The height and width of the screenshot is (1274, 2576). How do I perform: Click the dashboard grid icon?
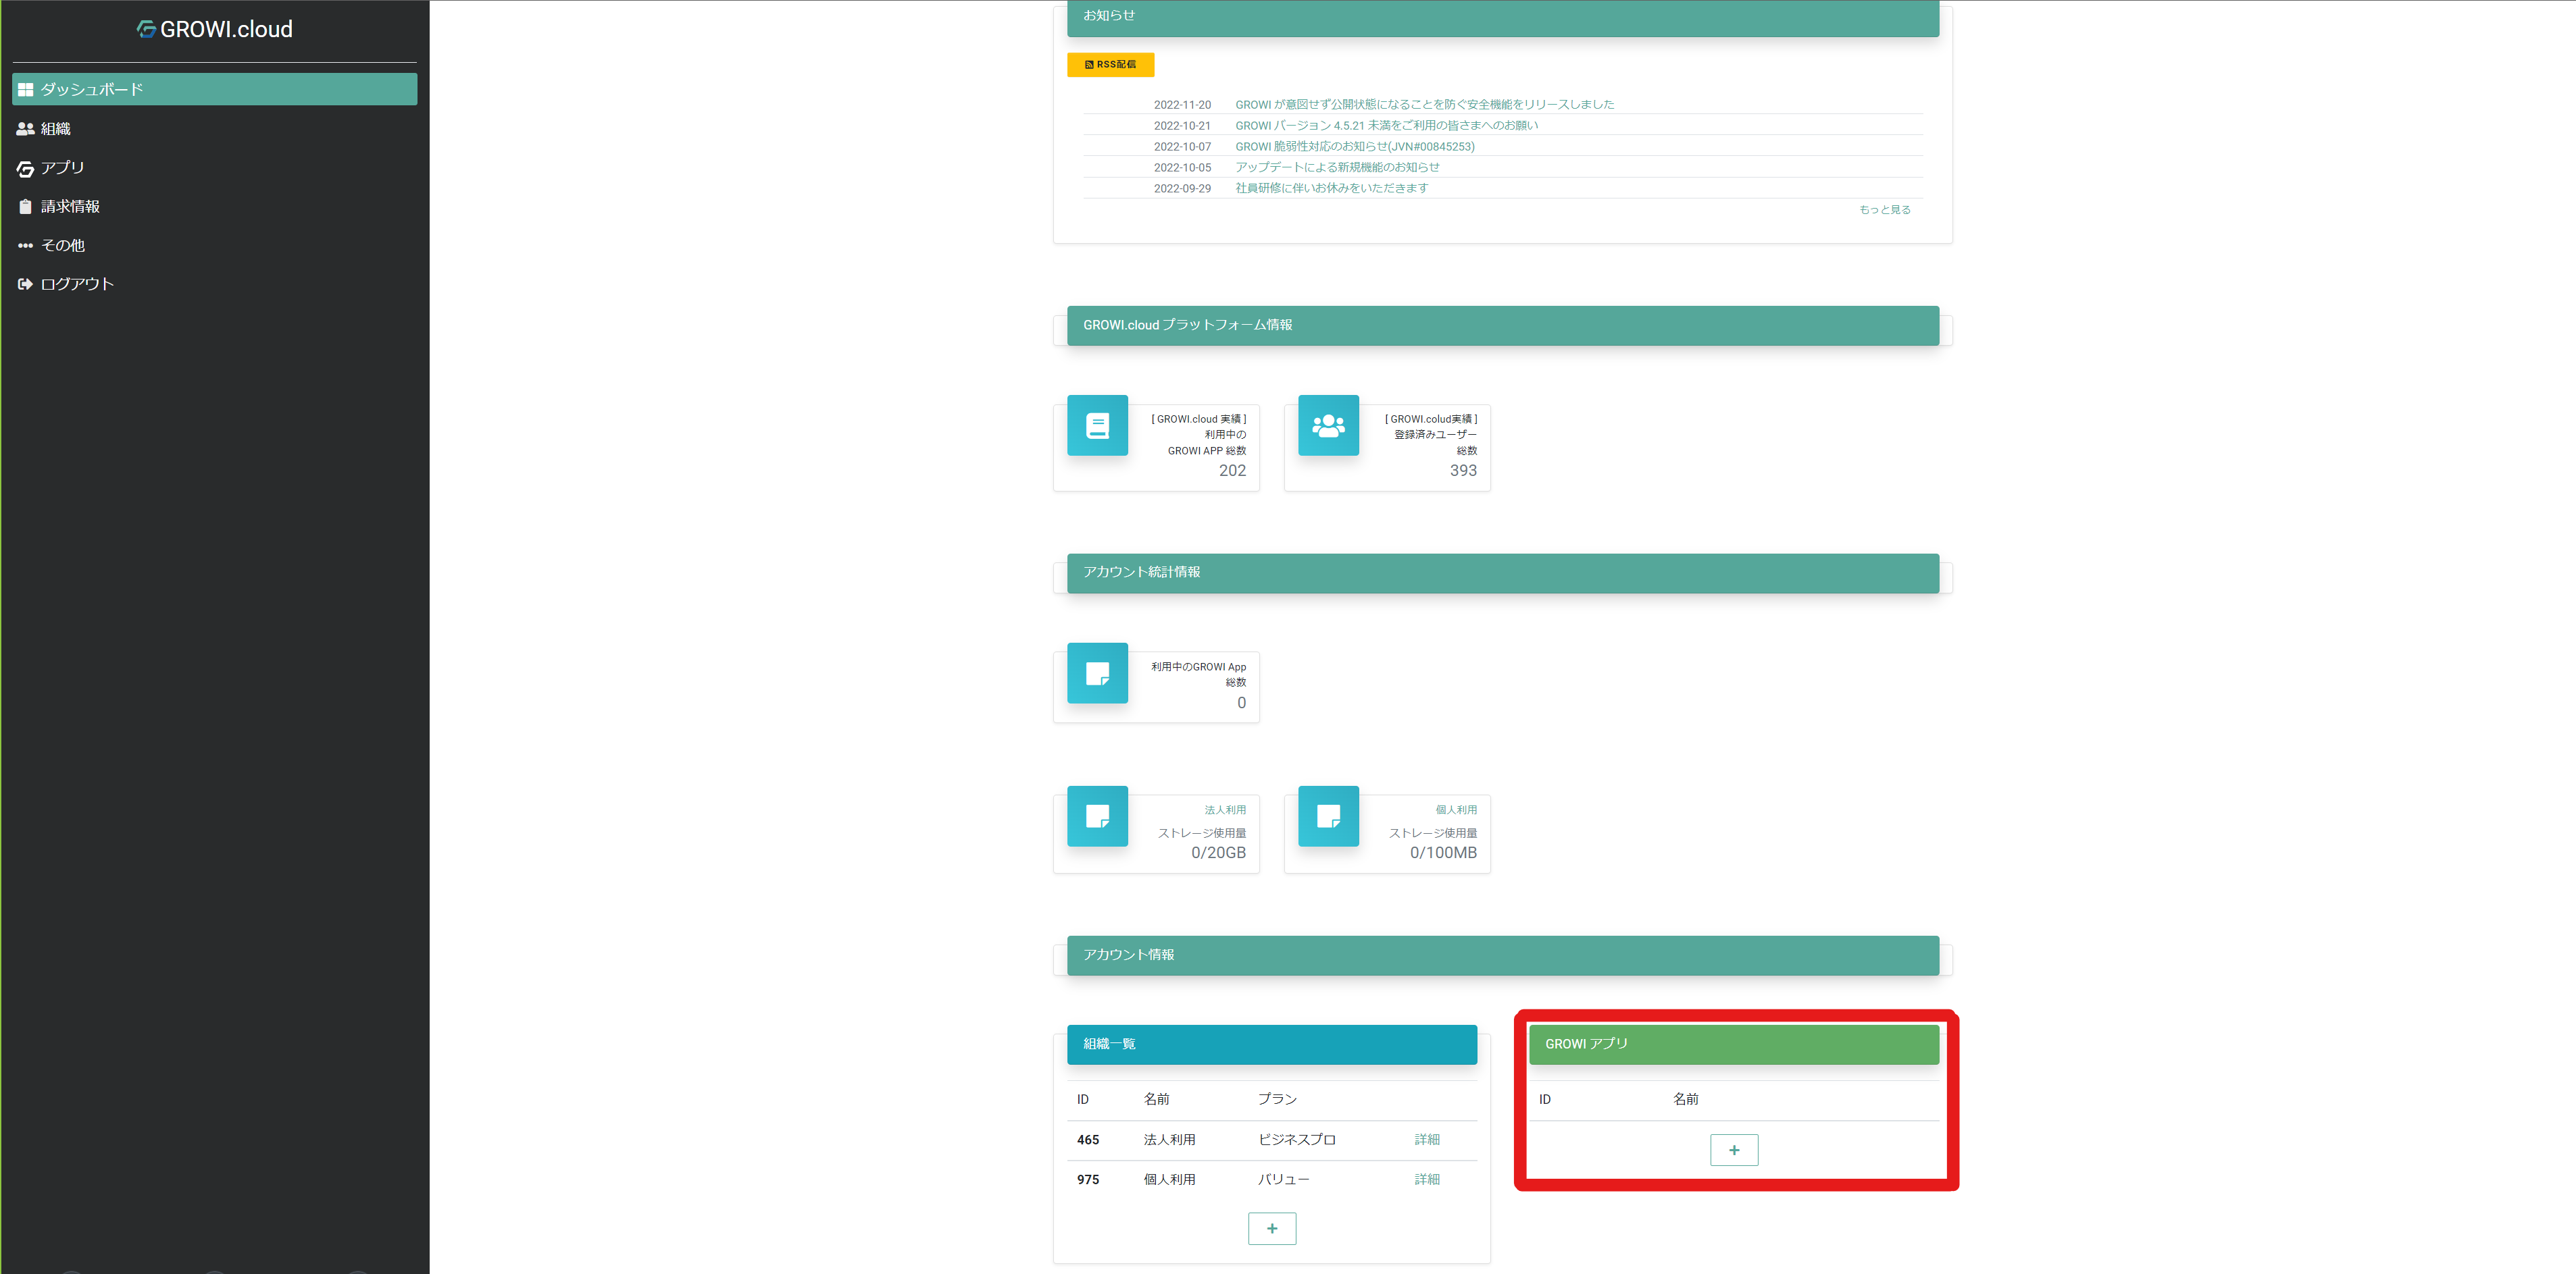click(x=25, y=90)
